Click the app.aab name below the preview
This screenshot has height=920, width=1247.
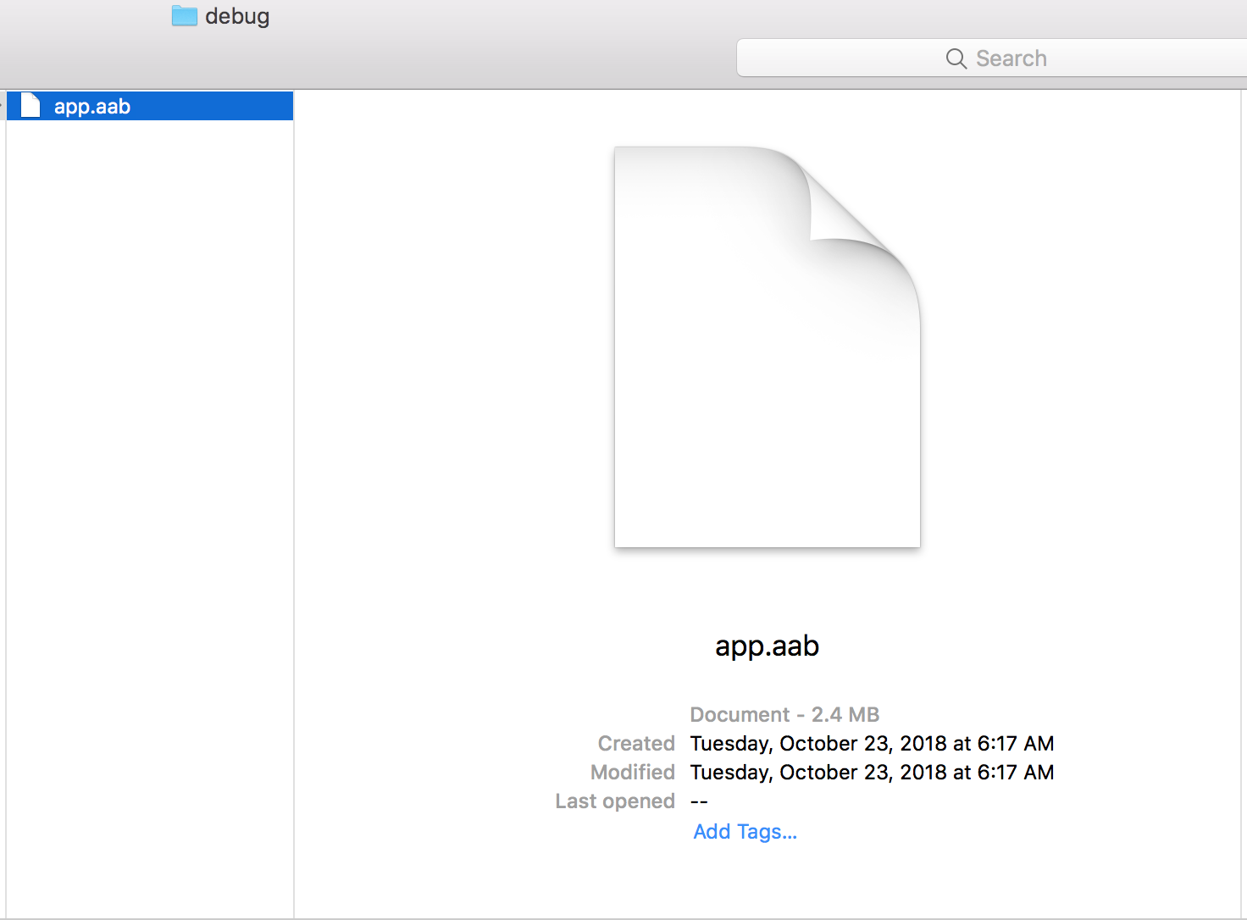coord(768,646)
